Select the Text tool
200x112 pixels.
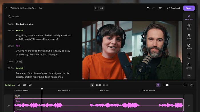(189, 56)
